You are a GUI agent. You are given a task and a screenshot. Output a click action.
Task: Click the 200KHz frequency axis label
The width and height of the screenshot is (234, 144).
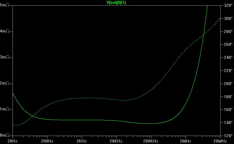click(151, 141)
